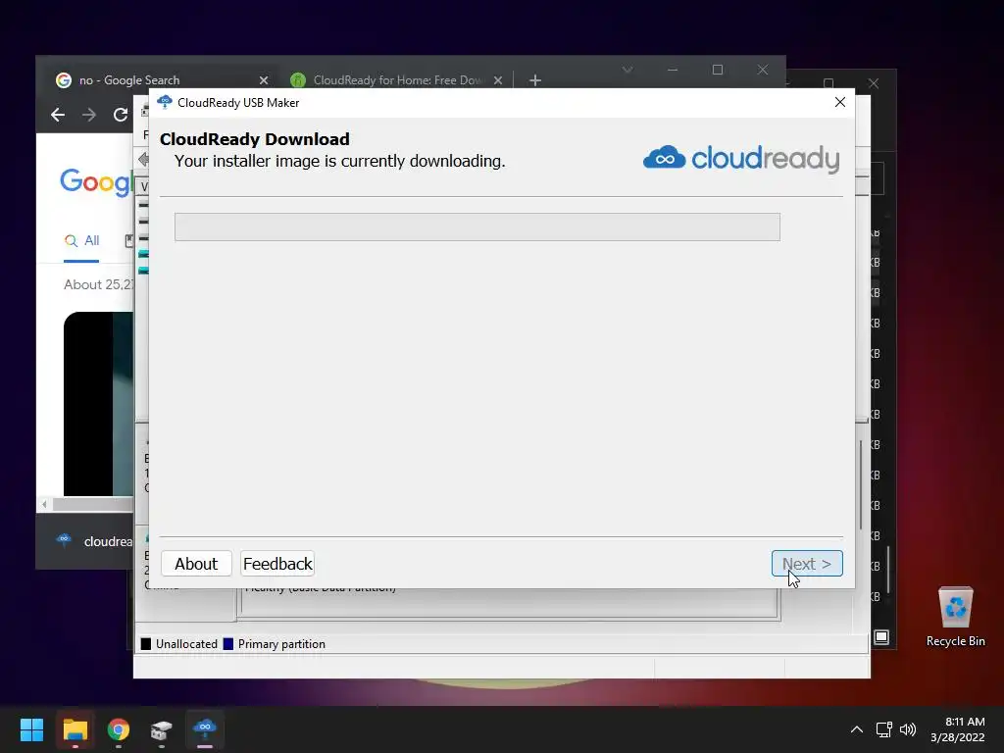Open Chrome tab search dropdown arrow
The width and height of the screenshot is (1004, 753).
[x=627, y=70]
